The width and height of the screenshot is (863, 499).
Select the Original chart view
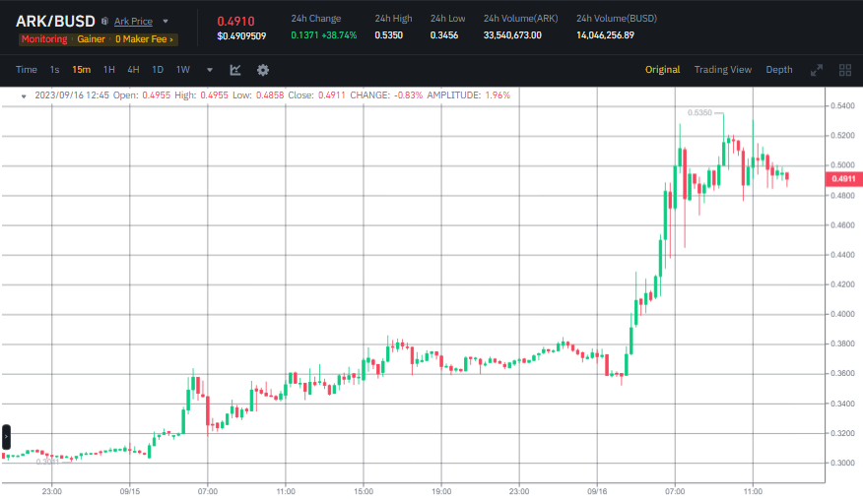coord(663,70)
